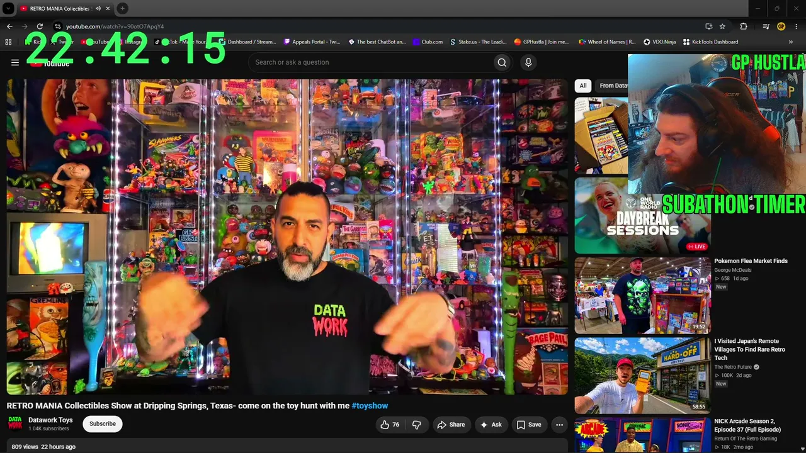806x453 pixels.
Task: Open the George McDeals channel
Action: coord(732,271)
